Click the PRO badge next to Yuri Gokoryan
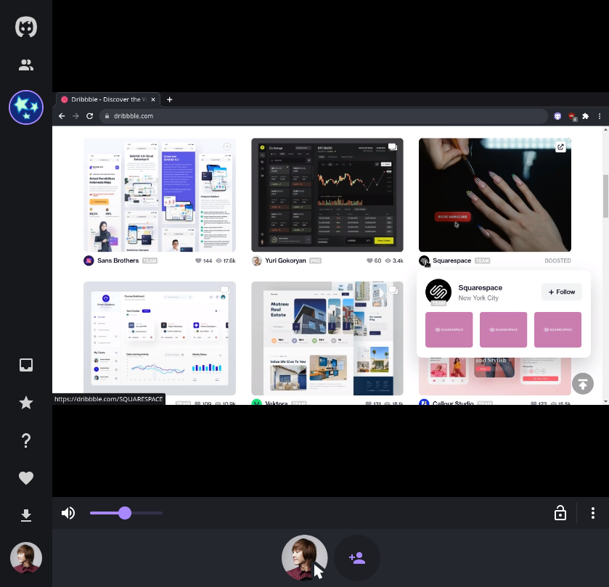The image size is (609, 587). pos(315,261)
